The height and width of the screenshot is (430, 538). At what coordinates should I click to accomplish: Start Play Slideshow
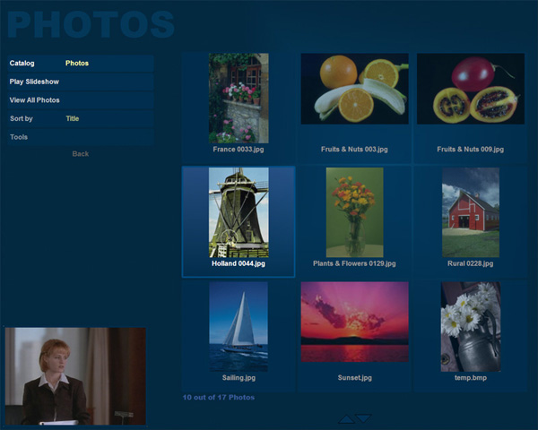tap(81, 82)
